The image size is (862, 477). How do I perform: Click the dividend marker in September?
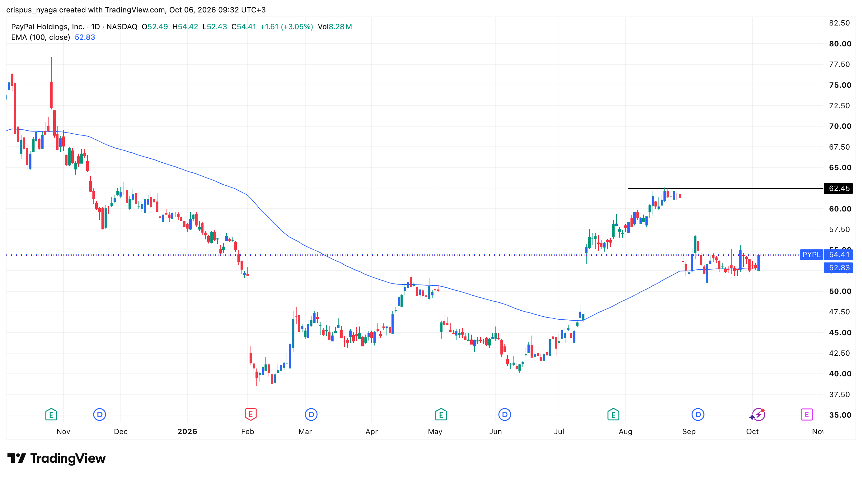(698, 414)
